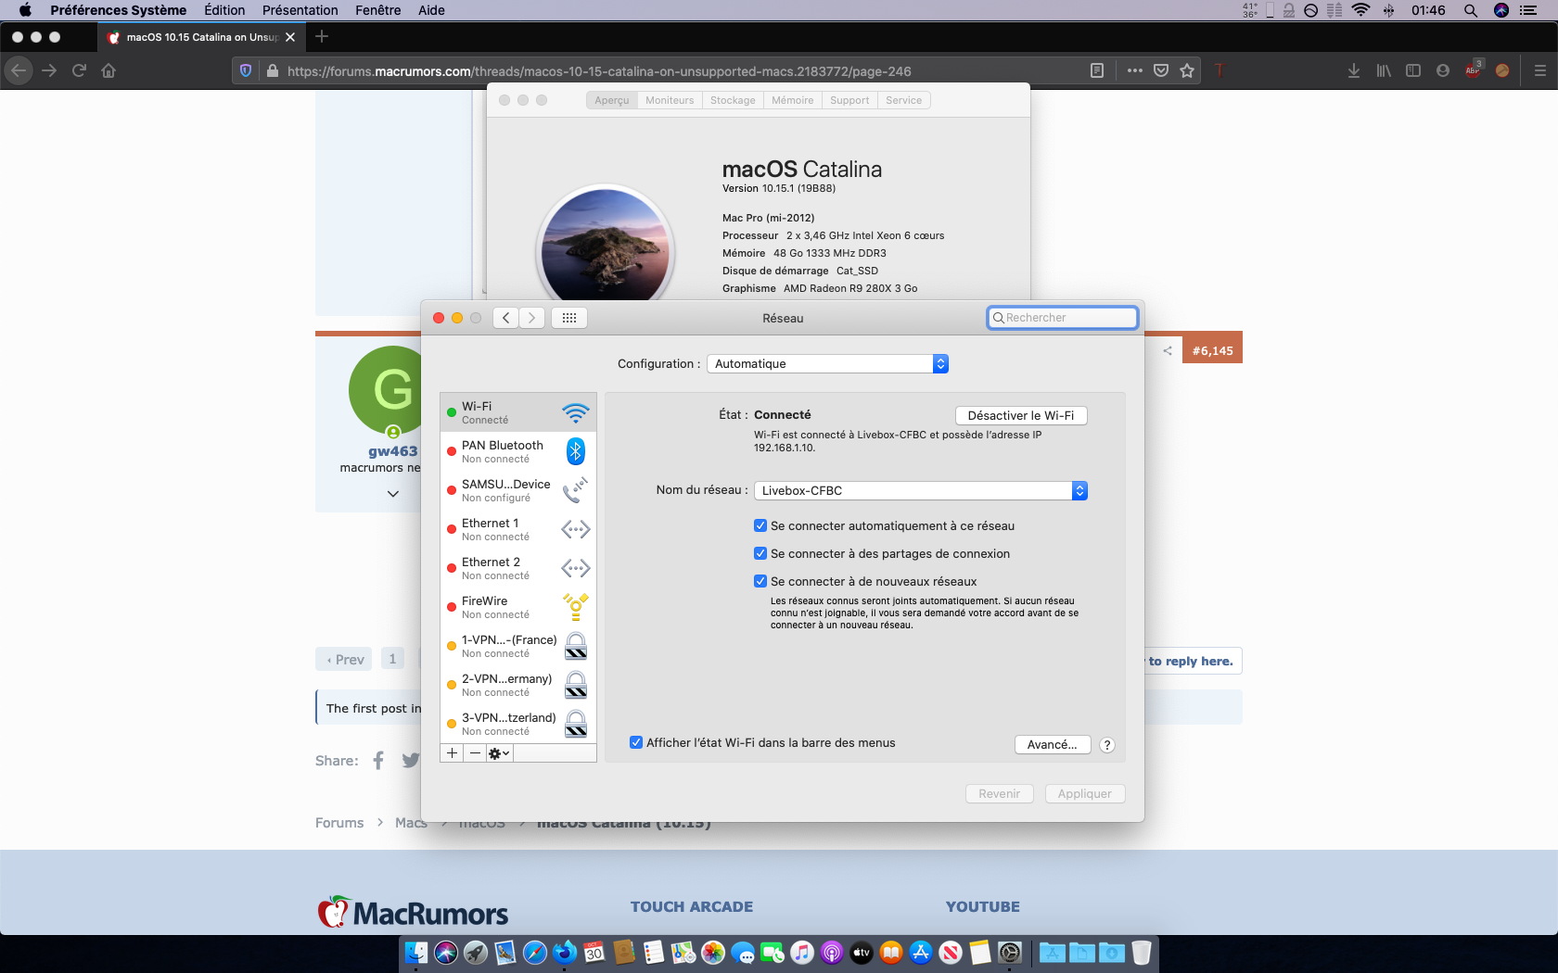Open the gear action menu below service list

tap(499, 753)
